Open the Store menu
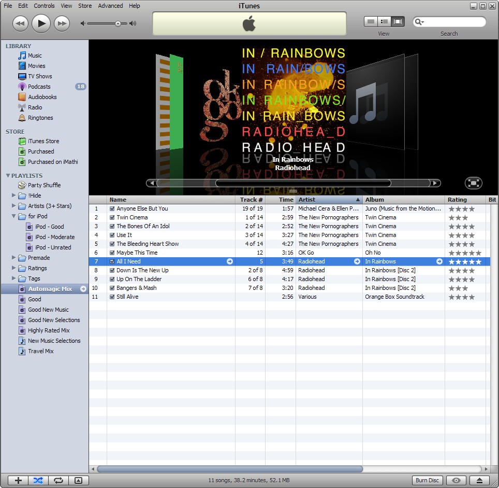Screen dimensions: 499x488 coord(85,6)
